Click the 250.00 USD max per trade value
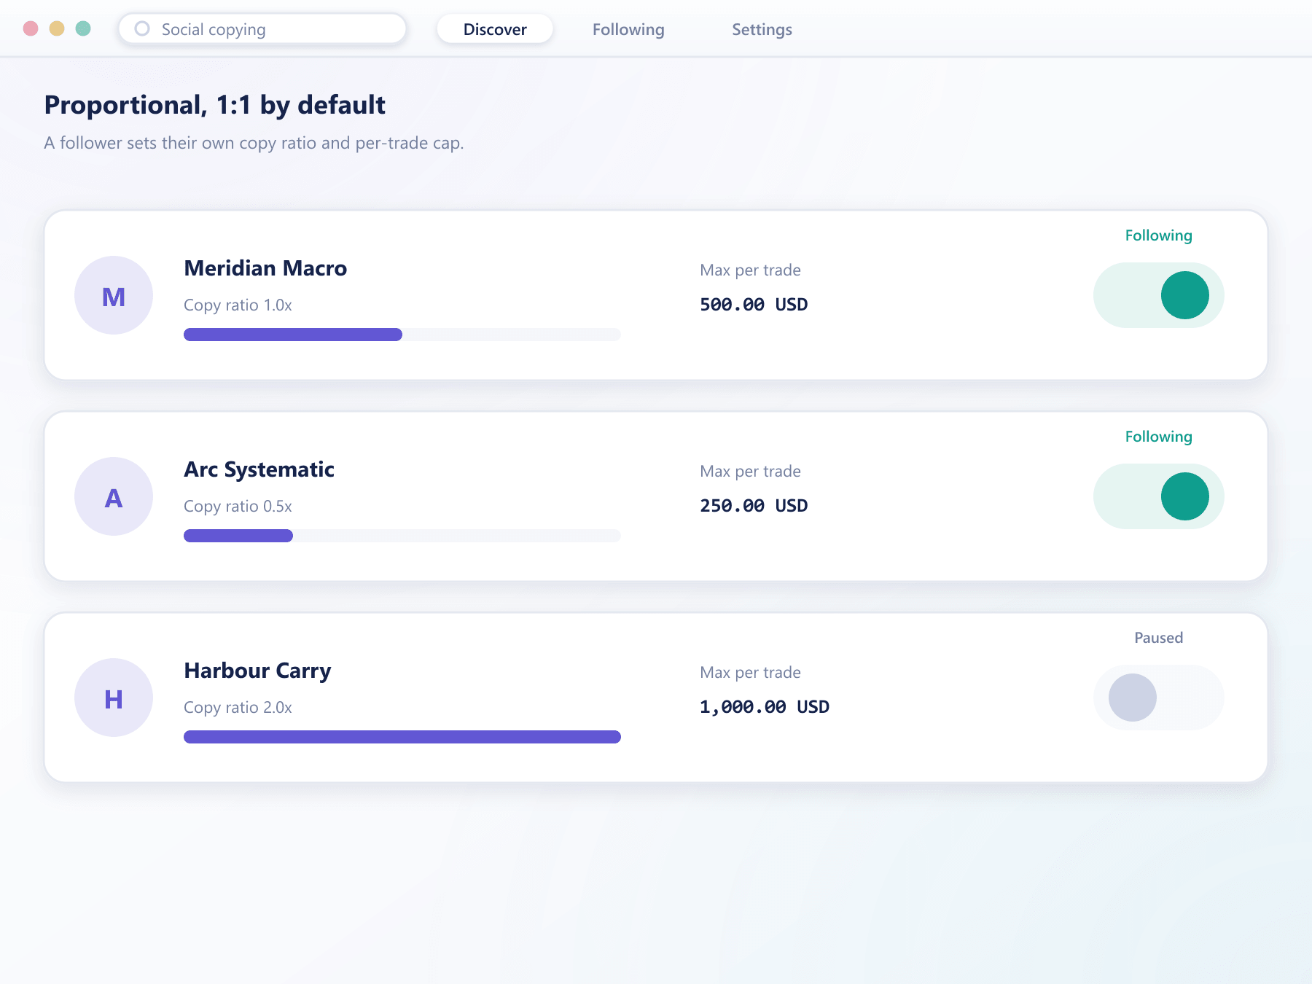Screen dimensions: 1312x984 tap(754, 506)
